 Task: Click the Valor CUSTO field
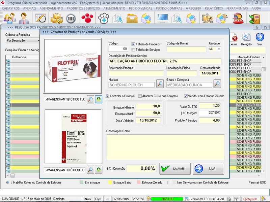tap(210, 106)
